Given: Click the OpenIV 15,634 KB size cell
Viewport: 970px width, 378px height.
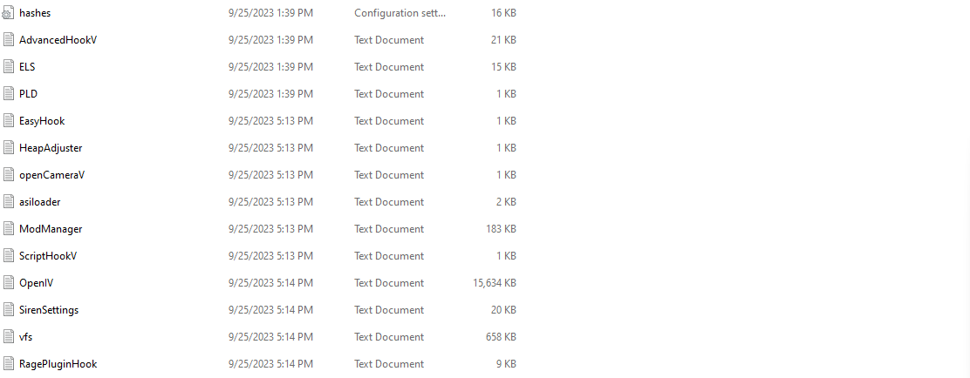Looking at the screenshot, I should [x=493, y=283].
